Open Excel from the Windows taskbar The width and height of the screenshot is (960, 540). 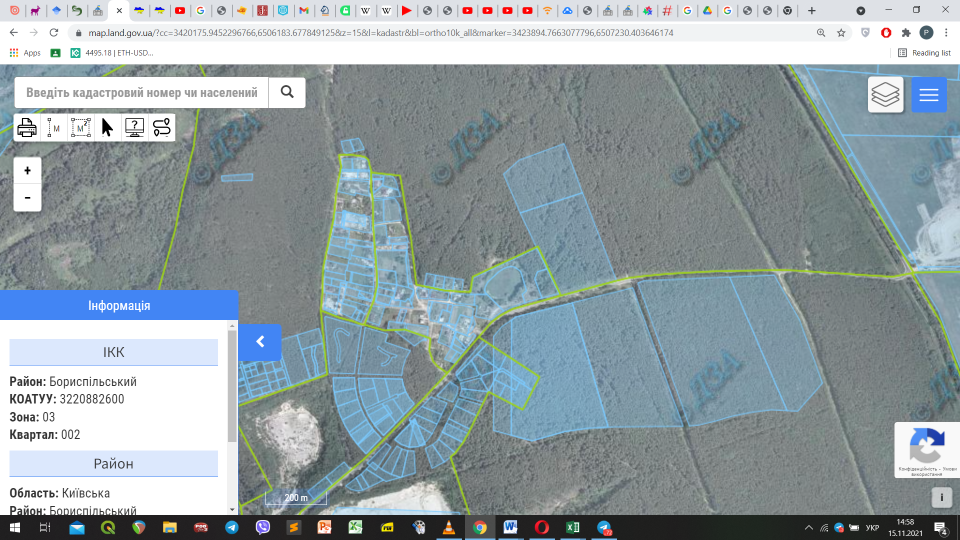(572, 527)
